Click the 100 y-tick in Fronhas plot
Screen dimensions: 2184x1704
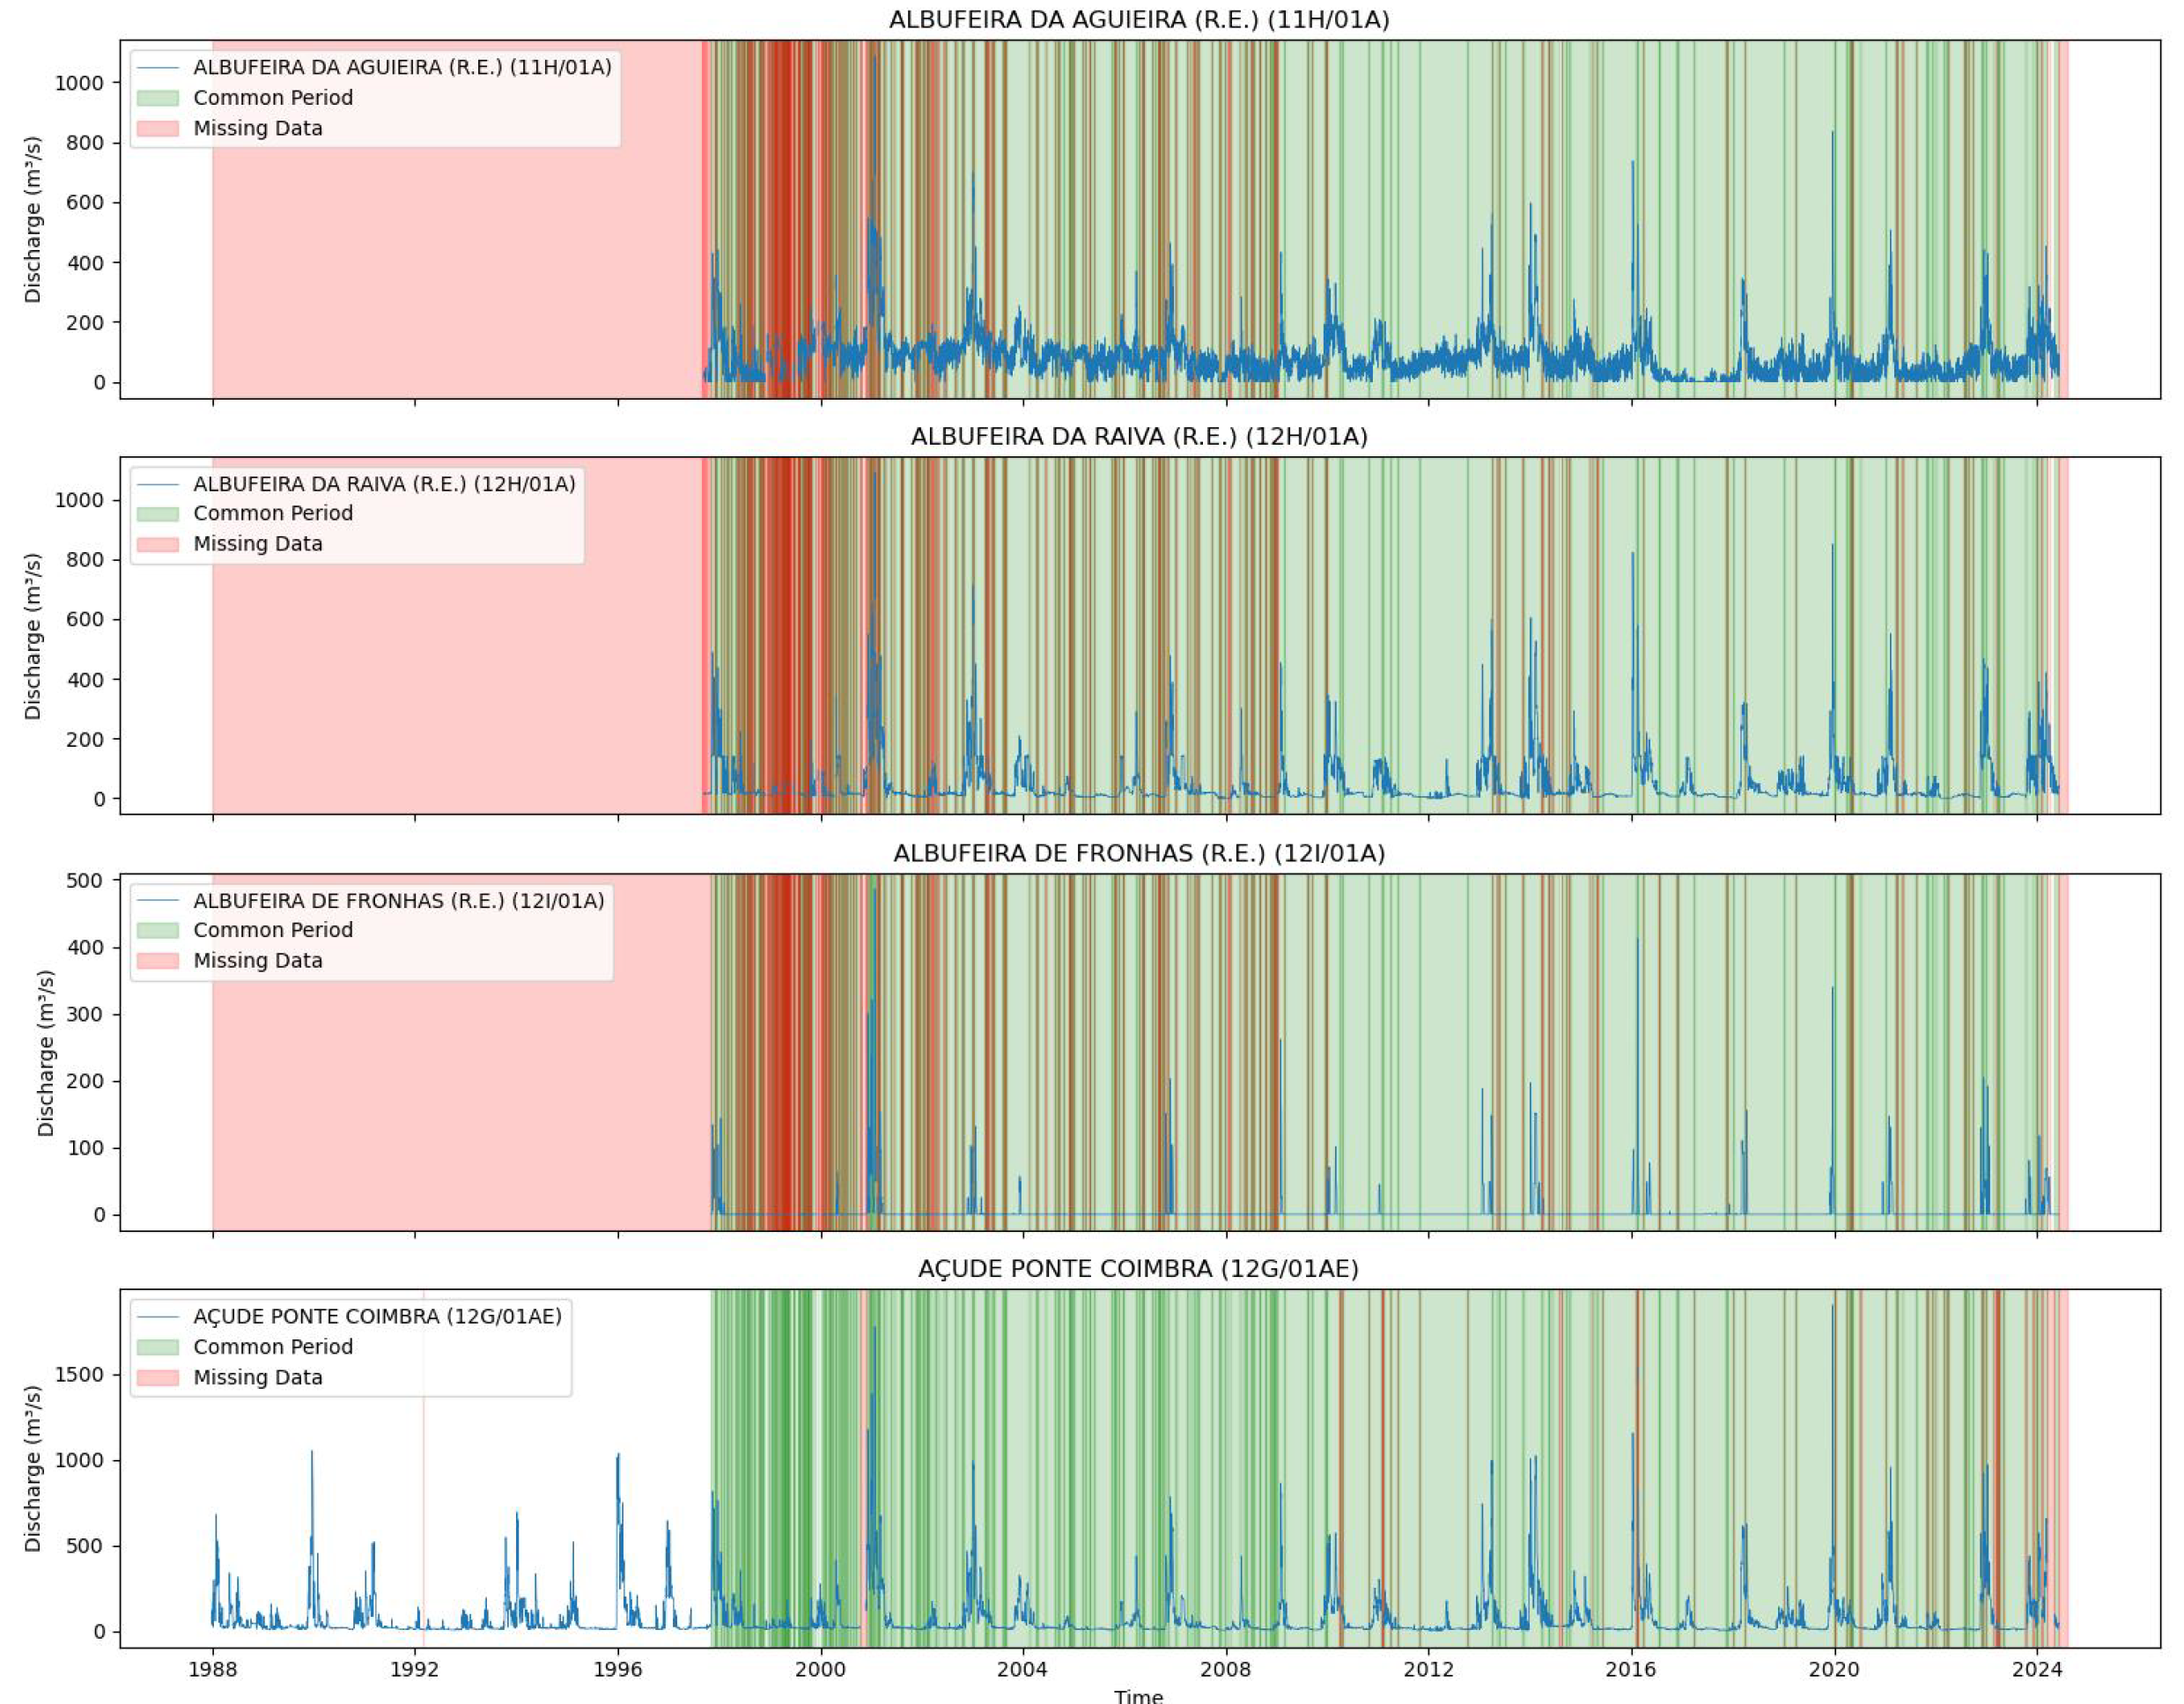[x=86, y=1148]
